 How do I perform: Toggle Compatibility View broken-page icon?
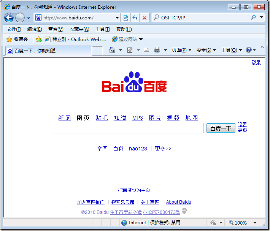[x=125, y=17]
